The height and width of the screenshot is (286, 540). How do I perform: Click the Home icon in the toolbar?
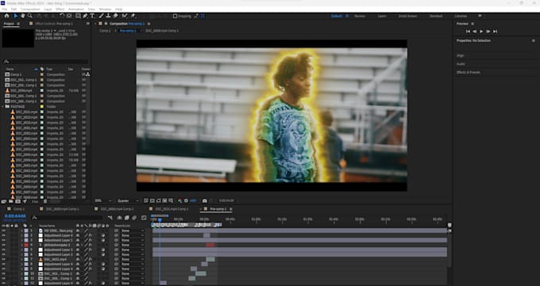click(x=6, y=16)
